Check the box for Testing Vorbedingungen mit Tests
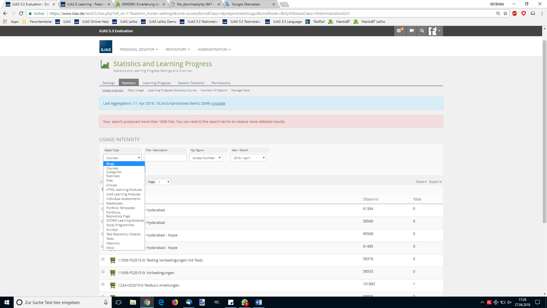547x308 pixels. [103, 259]
